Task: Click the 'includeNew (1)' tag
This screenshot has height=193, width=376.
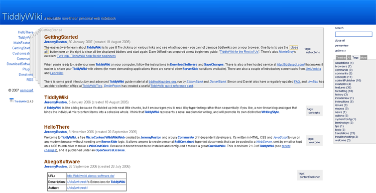Action: (344, 98)
